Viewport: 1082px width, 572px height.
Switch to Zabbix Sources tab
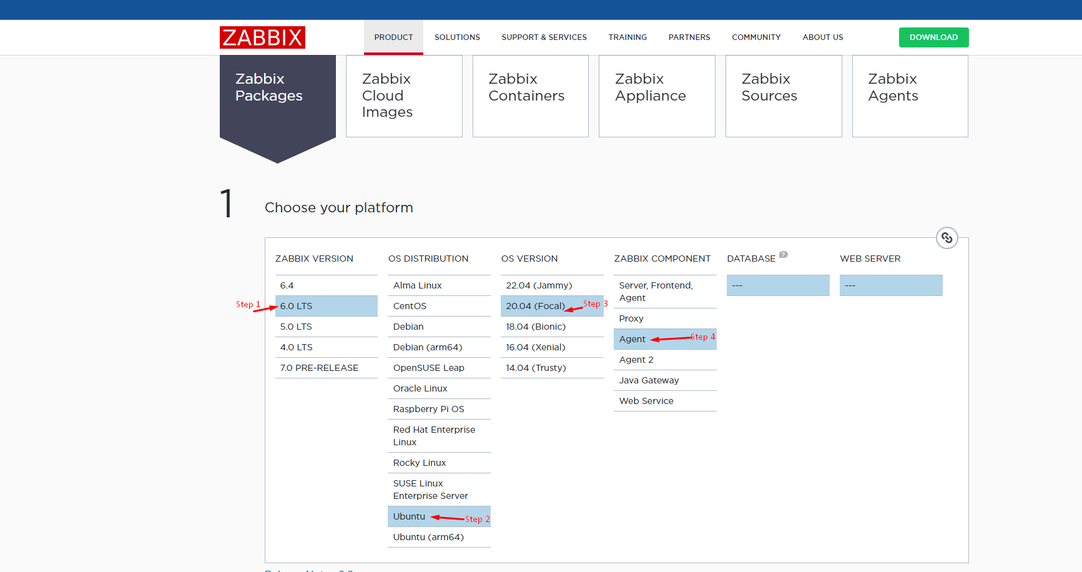(784, 96)
